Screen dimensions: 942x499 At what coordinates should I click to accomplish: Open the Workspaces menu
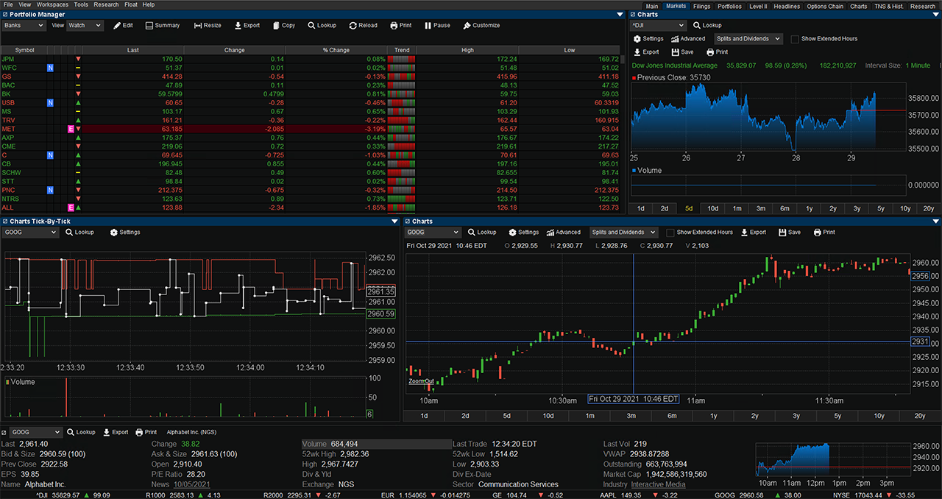pos(52,4)
